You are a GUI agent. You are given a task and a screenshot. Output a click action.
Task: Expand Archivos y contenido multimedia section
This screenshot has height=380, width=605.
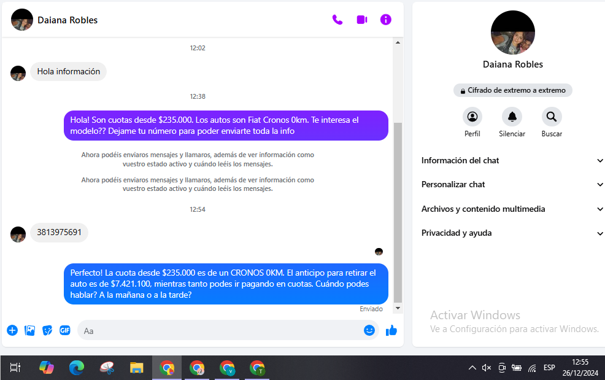click(512, 209)
